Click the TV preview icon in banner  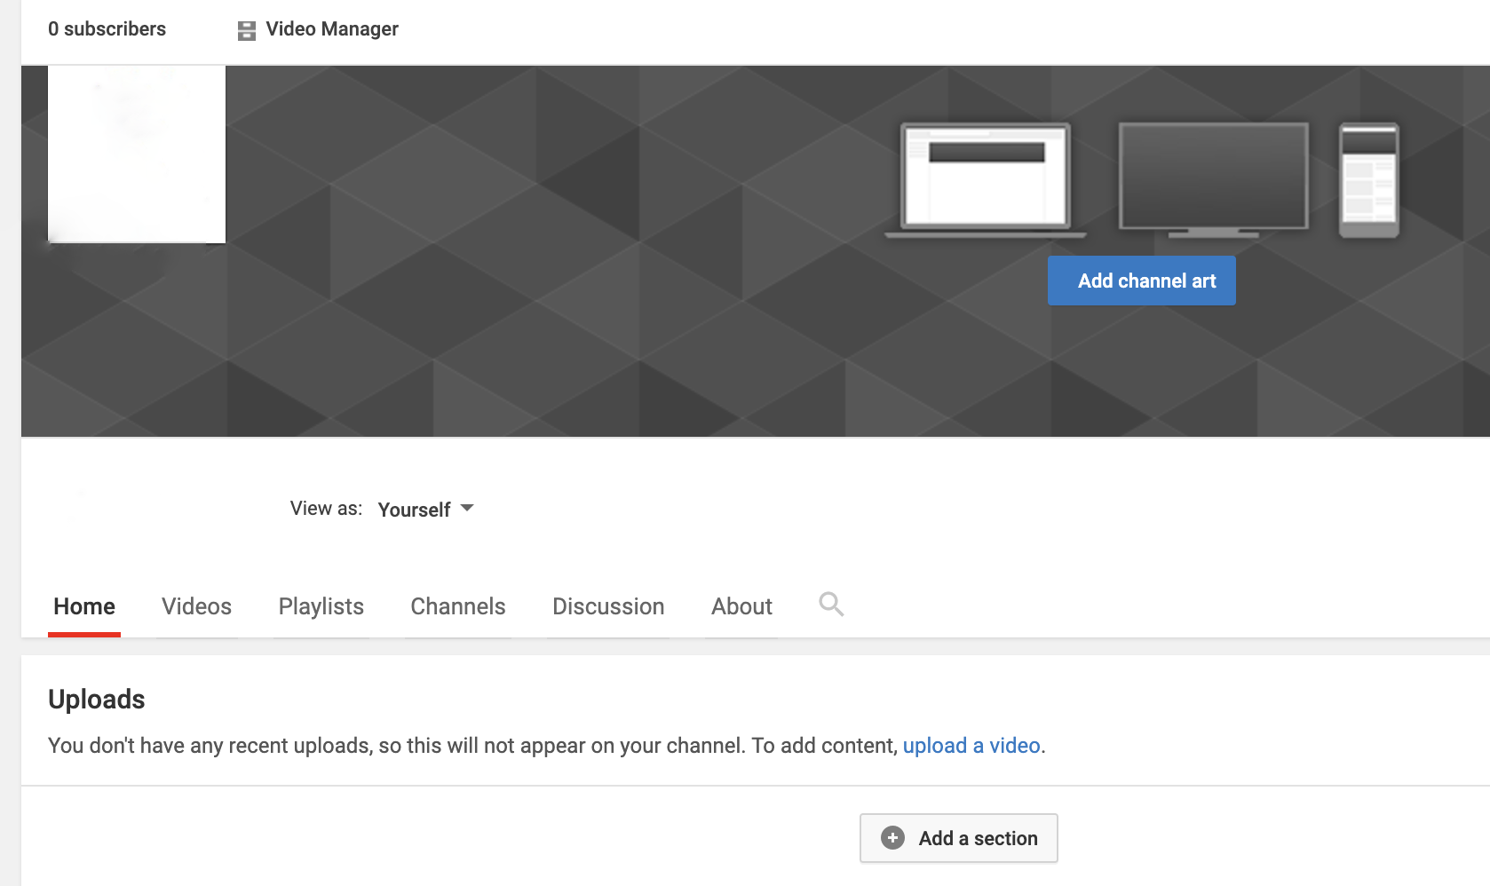pos(1213,180)
